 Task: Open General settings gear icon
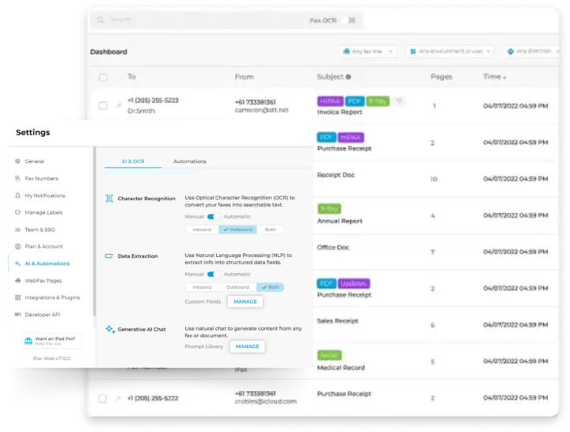click(17, 161)
